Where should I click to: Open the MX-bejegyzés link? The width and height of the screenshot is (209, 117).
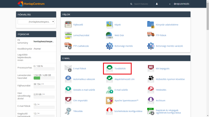tap(163, 69)
